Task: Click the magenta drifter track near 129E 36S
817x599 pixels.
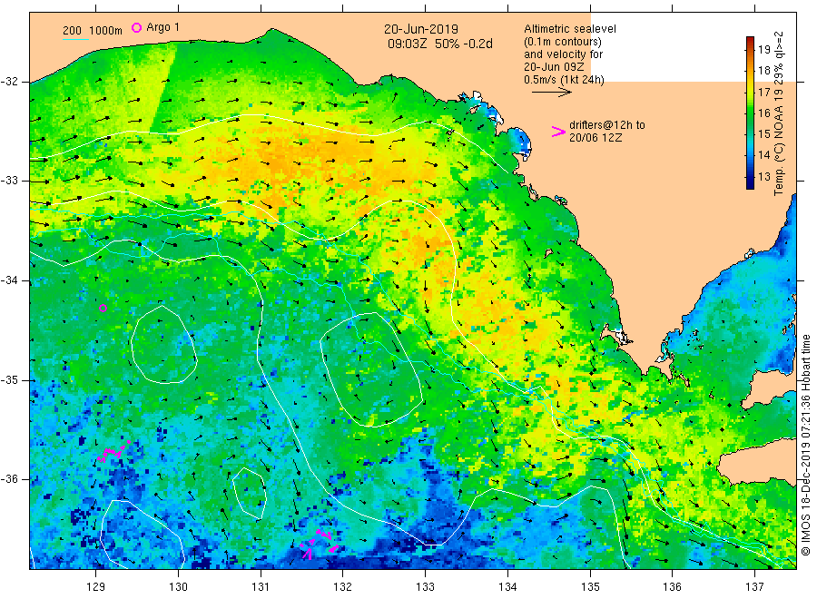Action: 113,452
